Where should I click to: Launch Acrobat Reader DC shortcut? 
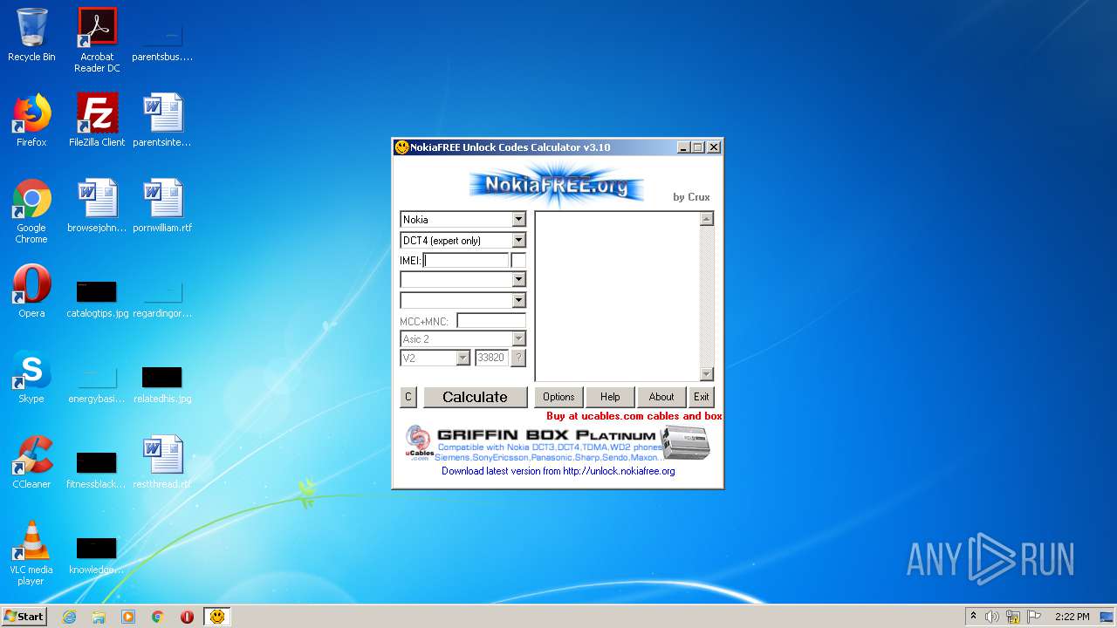pos(97,40)
